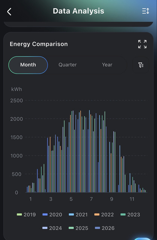Toggle the 2024 legend series
Screen dimensions: 157x240
click(x=52, y=228)
